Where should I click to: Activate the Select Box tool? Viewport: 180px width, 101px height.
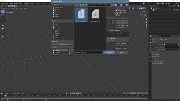click(x=3, y=12)
